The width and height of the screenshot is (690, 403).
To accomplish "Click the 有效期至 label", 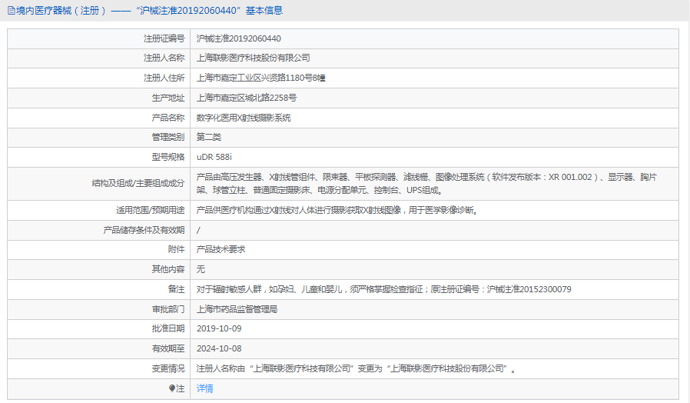I will [x=168, y=348].
